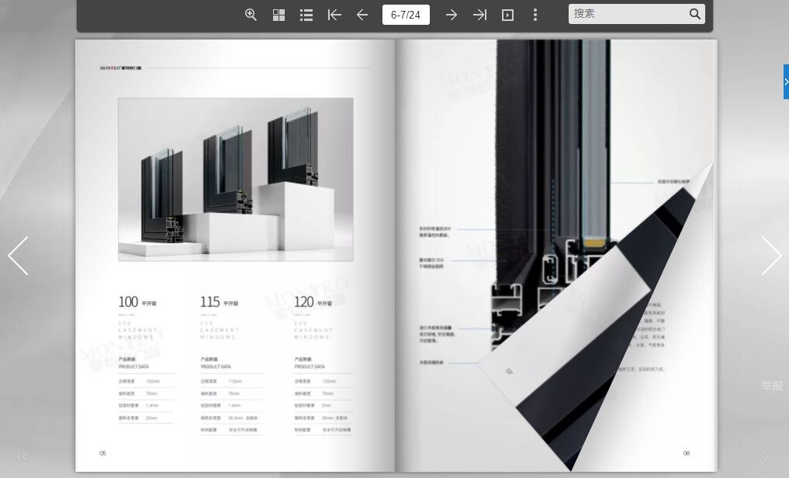The width and height of the screenshot is (789, 478).
Task: Expand the blue side panel tab
Action: [x=786, y=81]
